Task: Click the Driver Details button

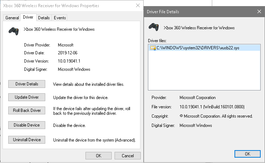Action: click(27, 84)
